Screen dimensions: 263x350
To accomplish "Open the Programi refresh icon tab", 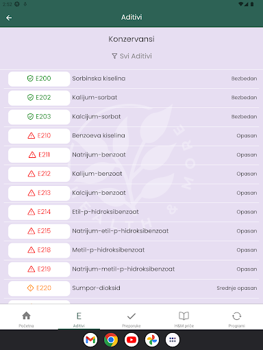I will [236, 319].
